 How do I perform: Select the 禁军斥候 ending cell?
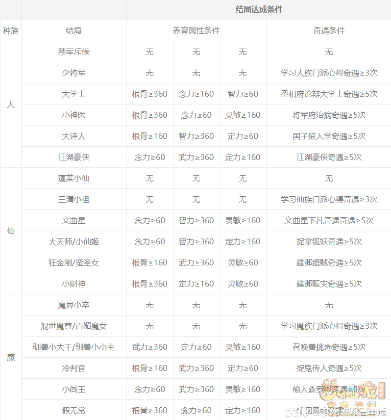click(x=73, y=52)
